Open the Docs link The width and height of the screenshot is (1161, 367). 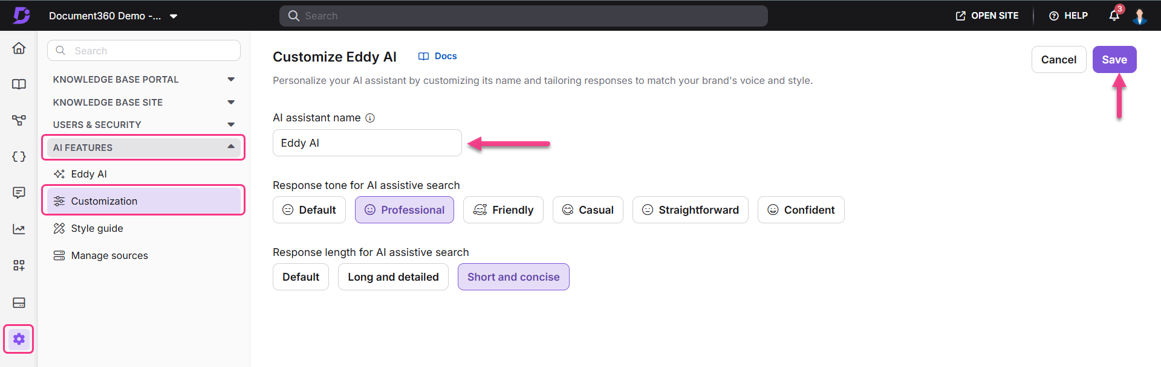tap(438, 56)
